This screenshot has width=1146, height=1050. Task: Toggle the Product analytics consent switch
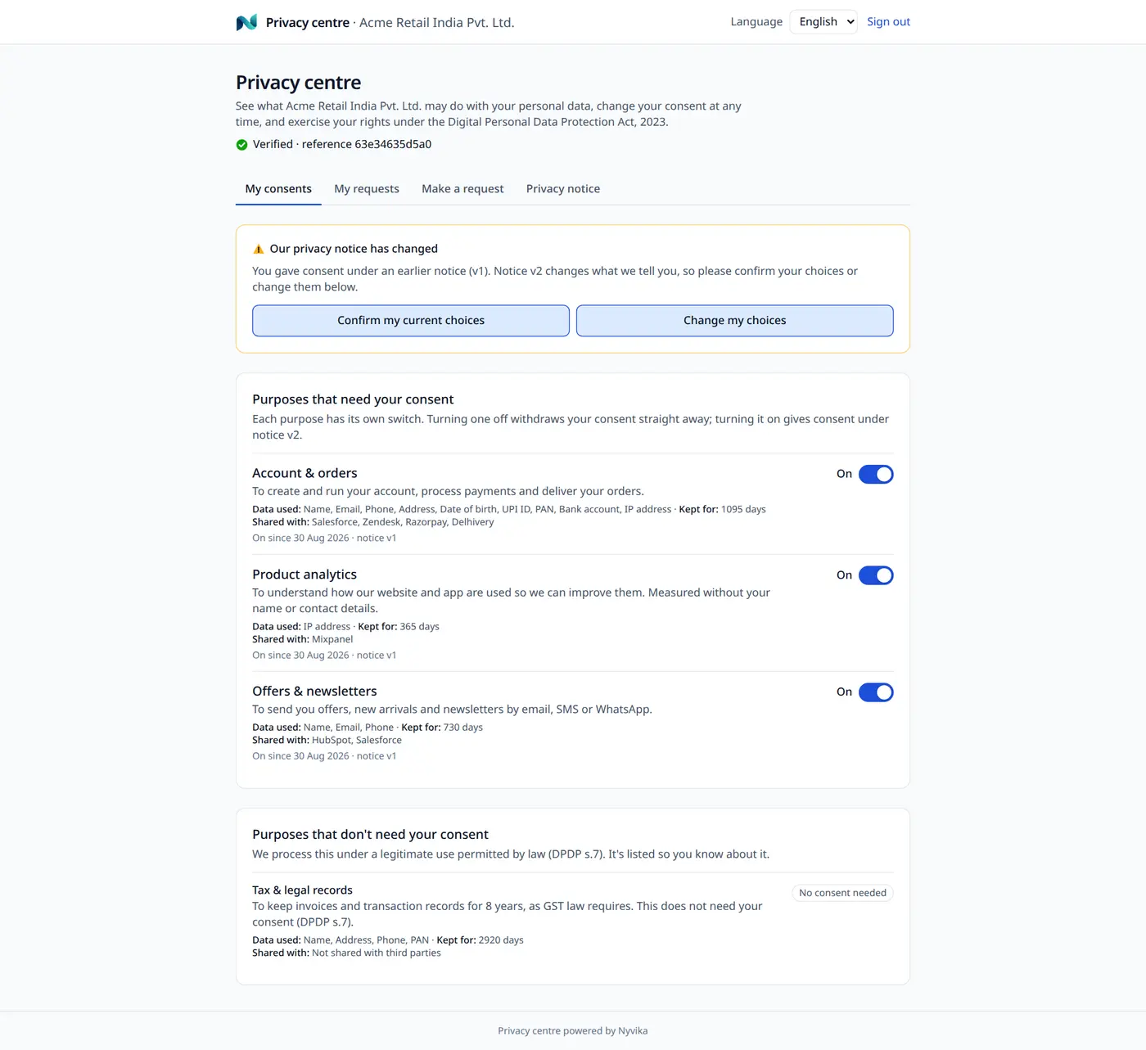point(876,575)
